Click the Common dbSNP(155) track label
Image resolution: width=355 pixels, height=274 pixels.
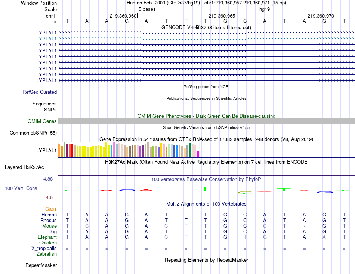tap(33, 133)
